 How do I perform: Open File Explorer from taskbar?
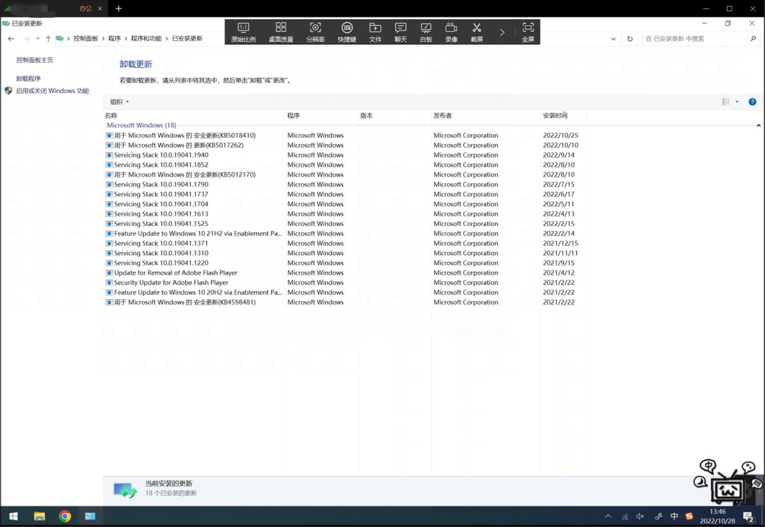pos(39,516)
